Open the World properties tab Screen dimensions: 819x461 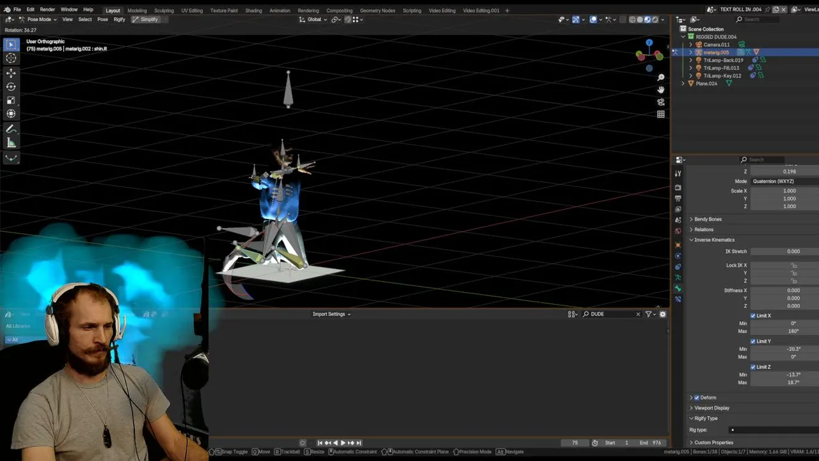[x=678, y=231]
